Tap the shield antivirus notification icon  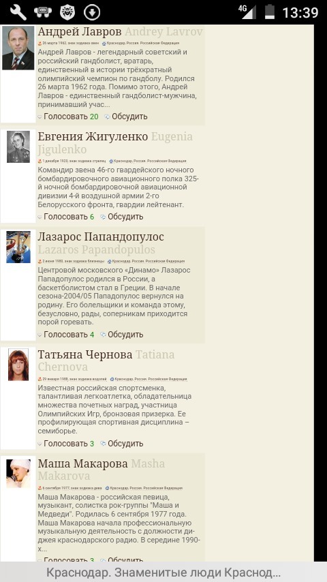(67, 12)
